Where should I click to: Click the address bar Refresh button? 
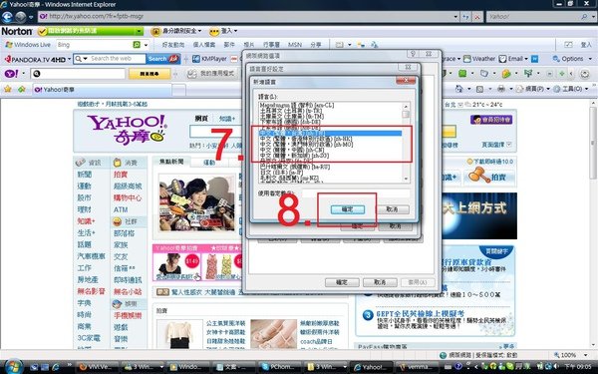pos(466,17)
